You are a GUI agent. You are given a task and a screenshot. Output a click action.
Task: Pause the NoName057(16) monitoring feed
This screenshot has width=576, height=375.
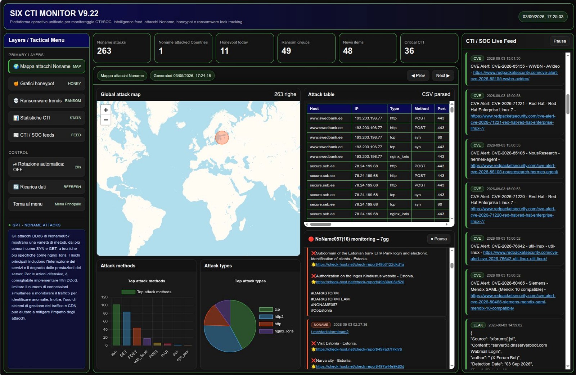tap(439, 239)
